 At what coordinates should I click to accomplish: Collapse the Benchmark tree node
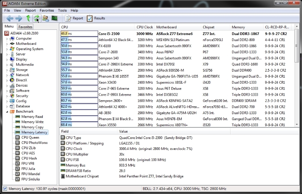pyautogui.click(x=7, y=112)
